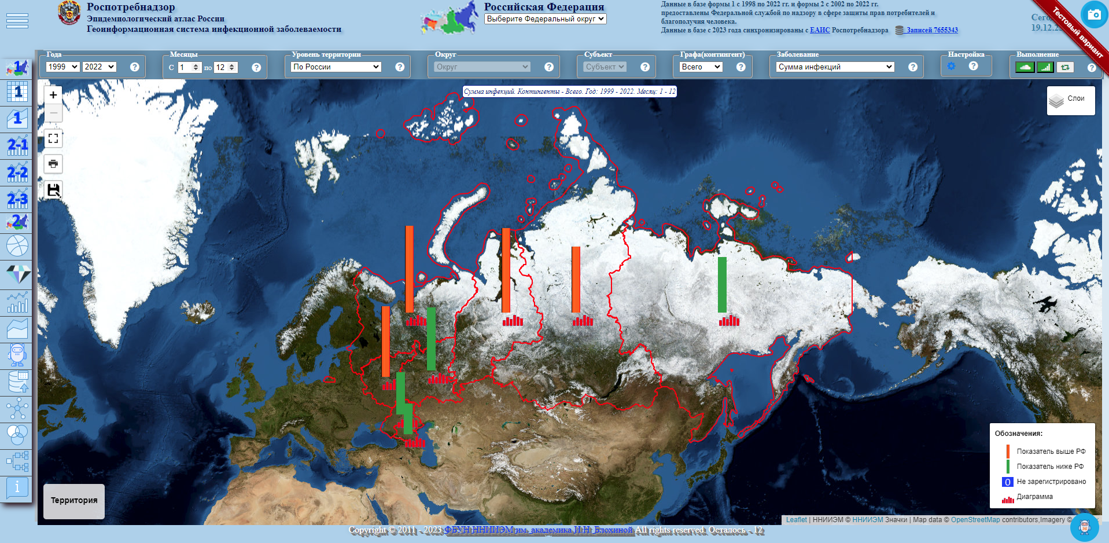Select the 2-1 chart mode in the sidebar

click(x=17, y=145)
